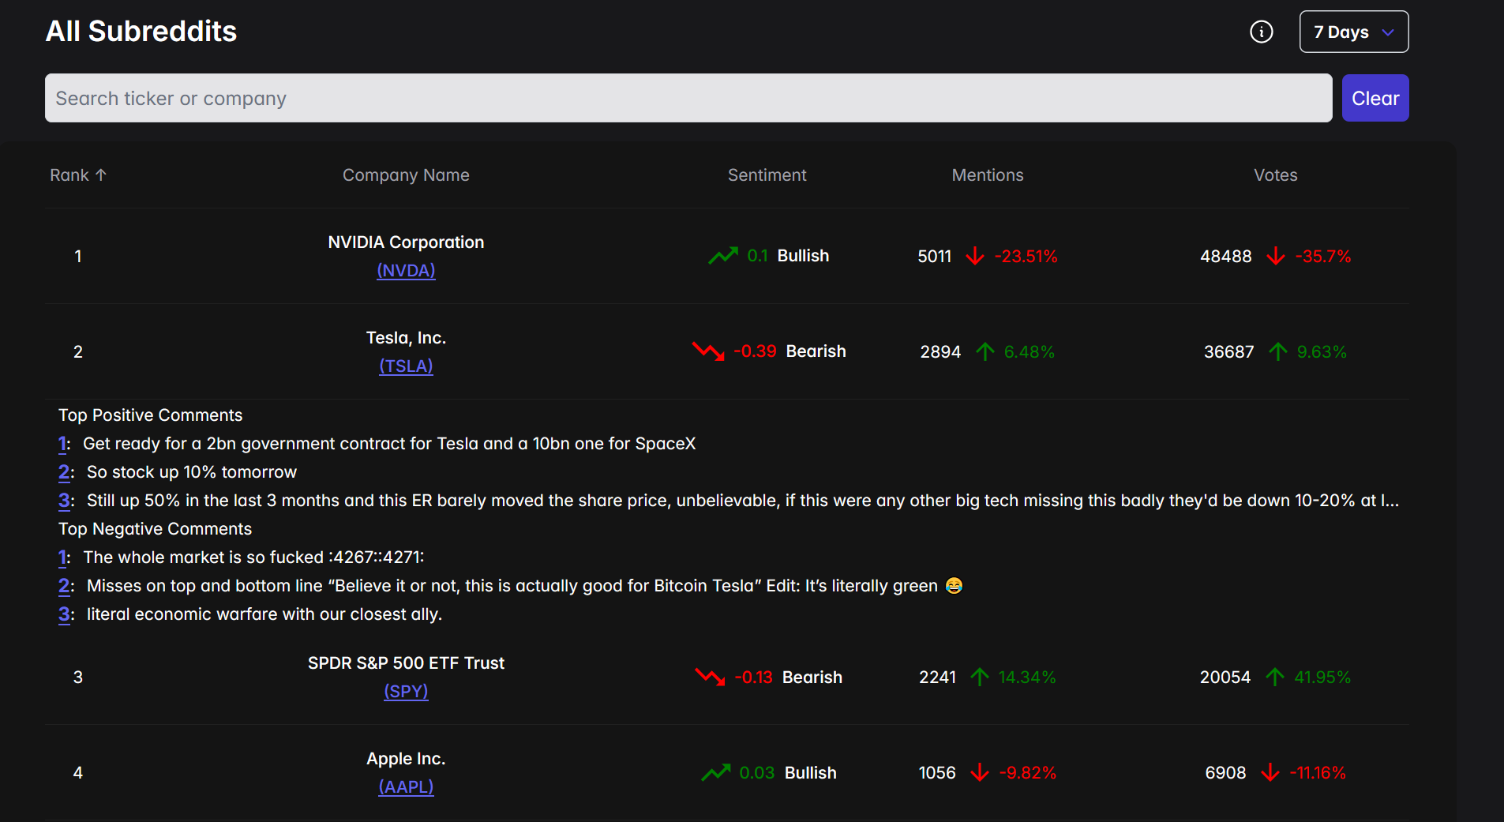The image size is (1504, 822).
Task: Click the Top Negative Comments heading
Action: coord(155,529)
